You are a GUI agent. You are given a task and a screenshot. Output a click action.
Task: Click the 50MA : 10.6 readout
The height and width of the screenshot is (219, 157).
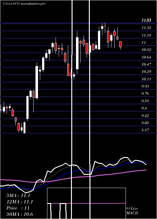tap(20, 214)
